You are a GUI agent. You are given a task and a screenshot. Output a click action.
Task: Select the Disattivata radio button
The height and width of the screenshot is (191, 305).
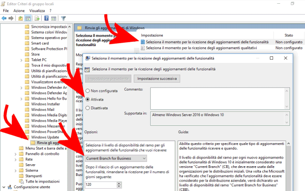[88, 108]
